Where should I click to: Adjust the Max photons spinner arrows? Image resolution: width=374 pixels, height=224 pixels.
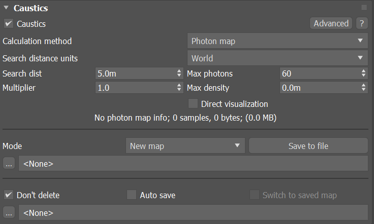363,73
